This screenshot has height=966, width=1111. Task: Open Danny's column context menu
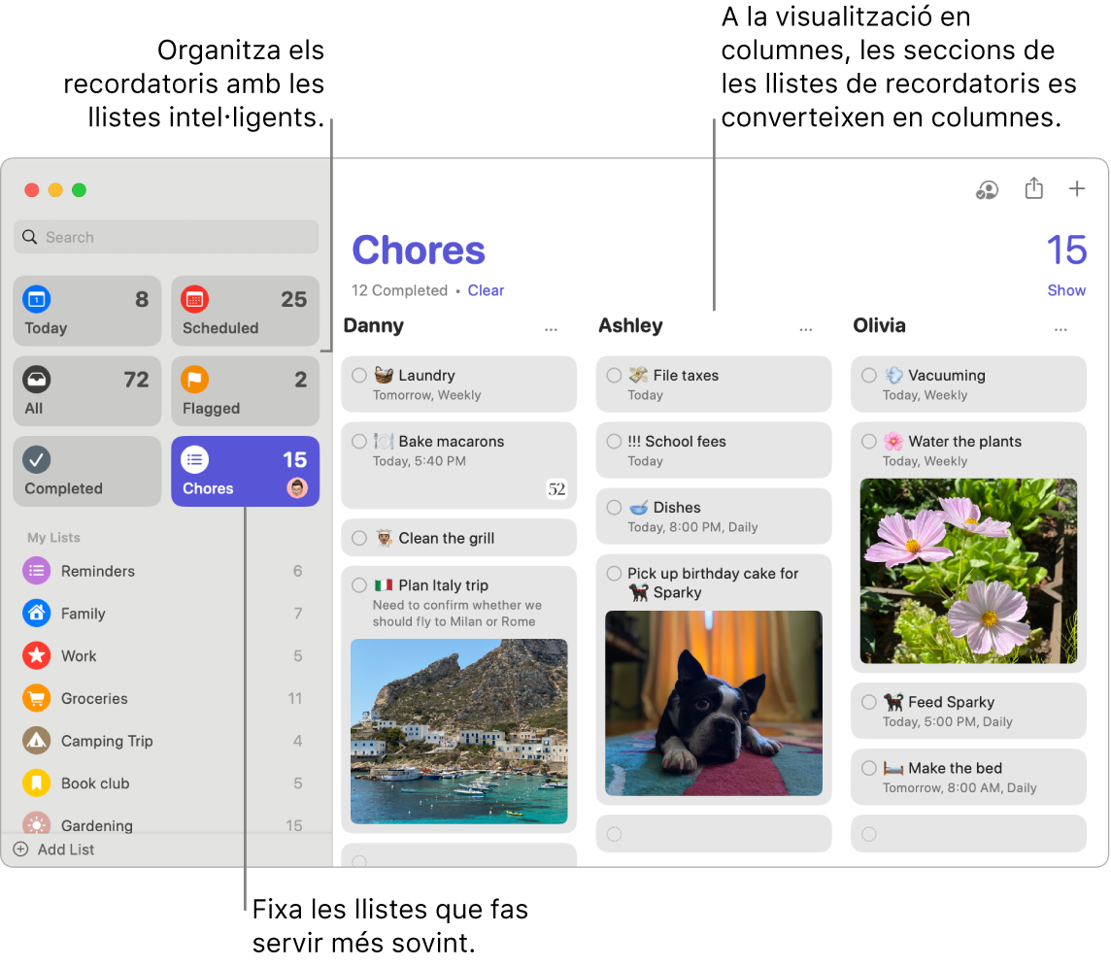pyautogui.click(x=551, y=328)
